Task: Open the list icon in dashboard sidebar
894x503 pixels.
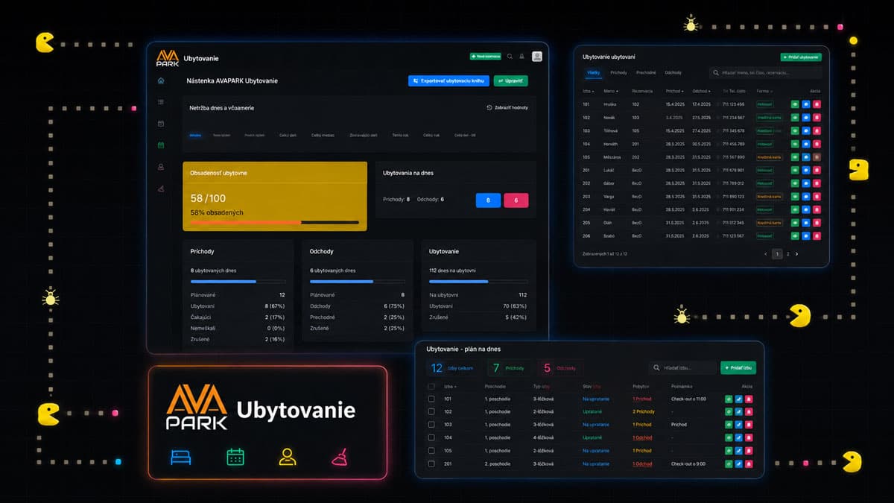Action: point(161,102)
